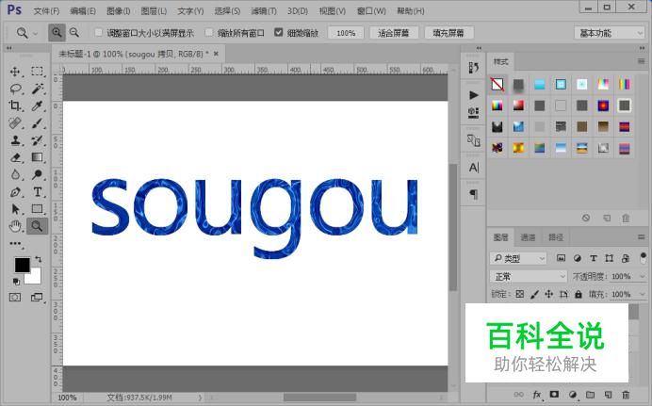The image size is (652, 406).
Task: Click the new group folder icon
Action: [x=590, y=395]
